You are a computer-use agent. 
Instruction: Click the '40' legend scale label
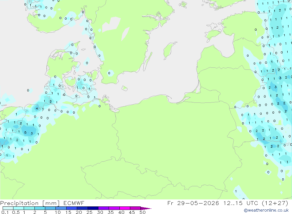121,212
